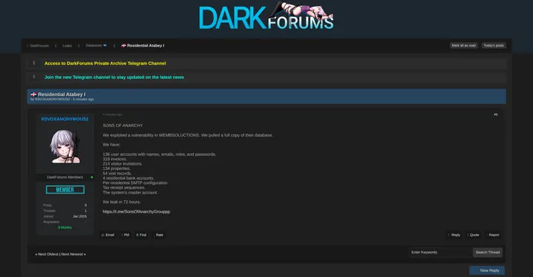Expand the Databases dropdown arrow

(x=105, y=46)
